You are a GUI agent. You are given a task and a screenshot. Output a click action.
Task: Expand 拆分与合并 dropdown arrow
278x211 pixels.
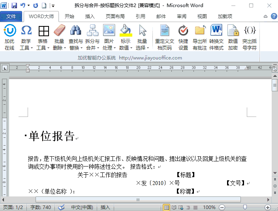(98, 48)
